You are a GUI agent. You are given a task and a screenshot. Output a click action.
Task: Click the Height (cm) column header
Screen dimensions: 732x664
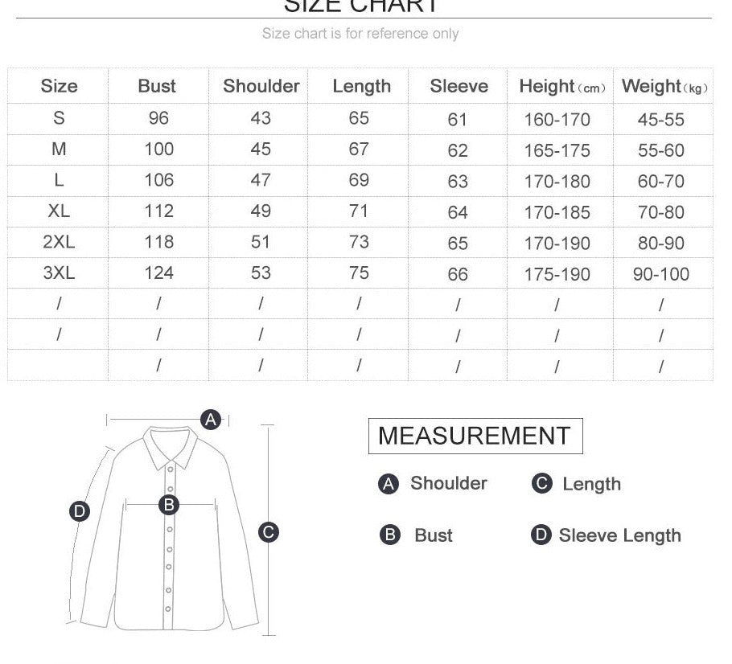[x=561, y=87]
